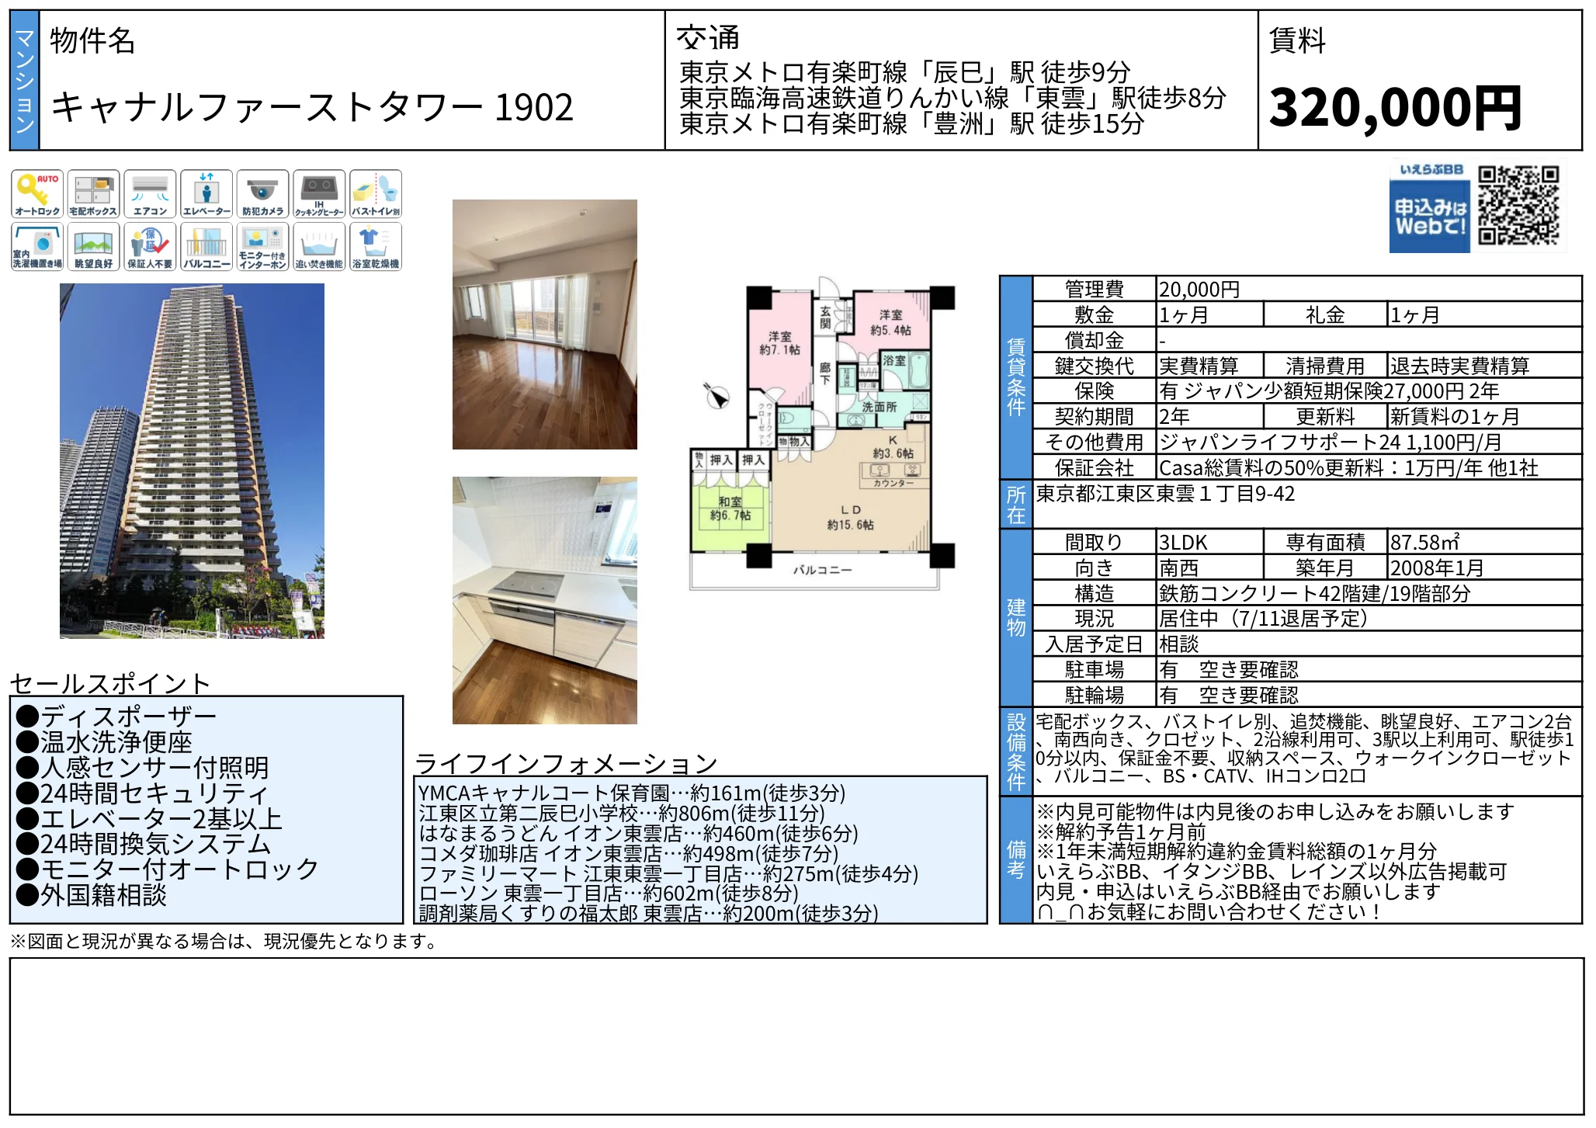Click the 管理費 value 20,000円
The height and width of the screenshot is (1128, 1596).
[1369, 290]
